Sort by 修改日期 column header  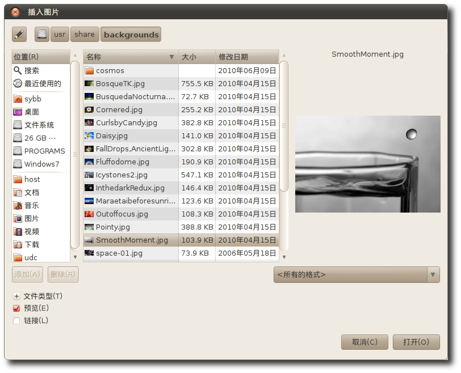pyautogui.click(x=247, y=57)
